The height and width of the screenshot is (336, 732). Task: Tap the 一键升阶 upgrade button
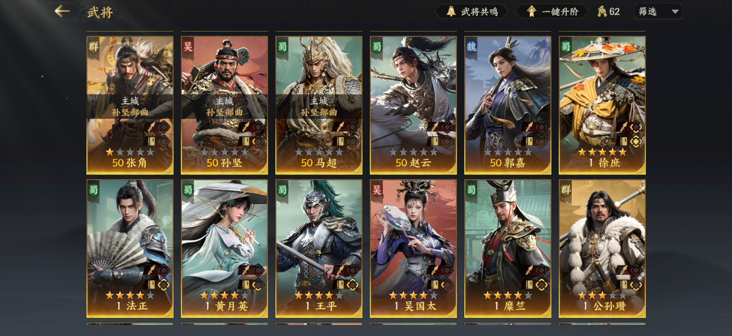552,12
